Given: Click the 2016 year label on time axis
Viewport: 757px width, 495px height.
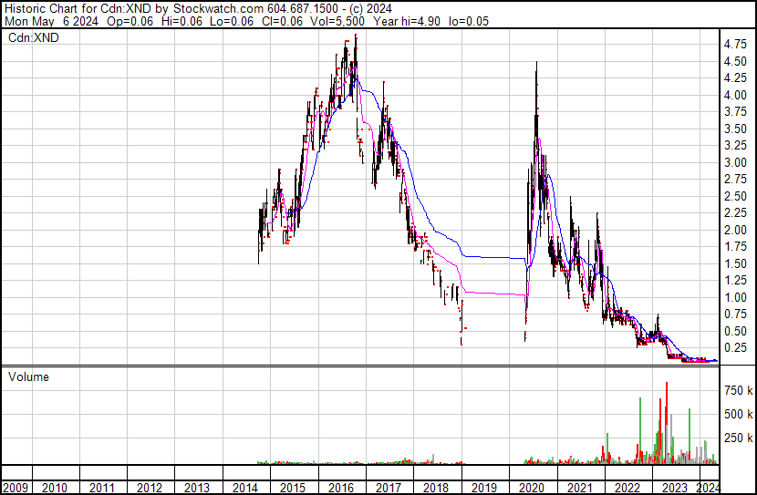Looking at the screenshot, I should 339,486.
